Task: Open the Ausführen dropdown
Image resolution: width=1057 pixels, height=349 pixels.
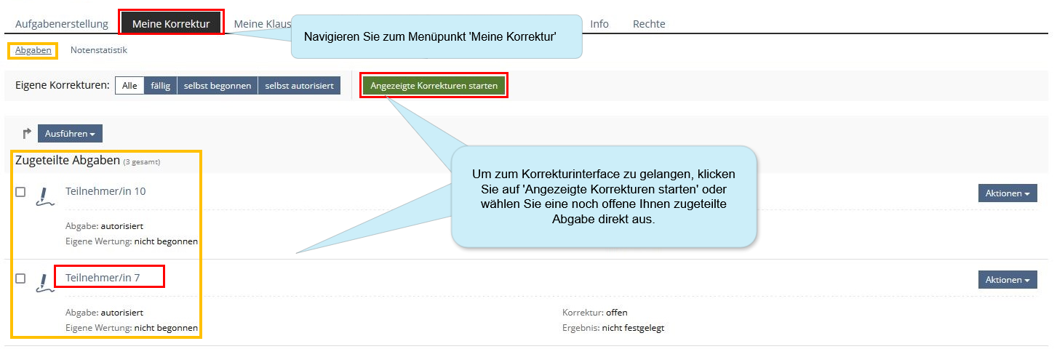Action: click(x=70, y=134)
